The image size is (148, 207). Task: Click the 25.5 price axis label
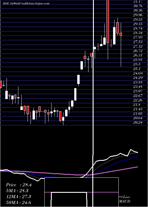tap(137, 64)
